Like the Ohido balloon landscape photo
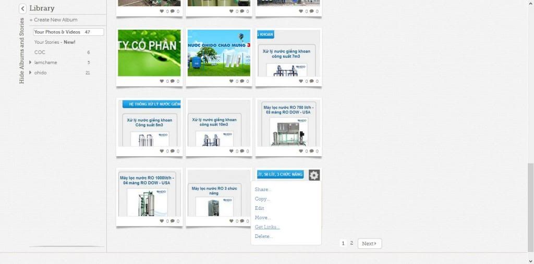The height and width of the screenshot is (264, 534). click(x=232, y=81)
